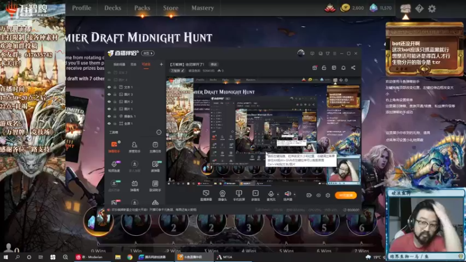
Task: Open the hamburger menu in streaming app titlebar
Action: [334, 54]
